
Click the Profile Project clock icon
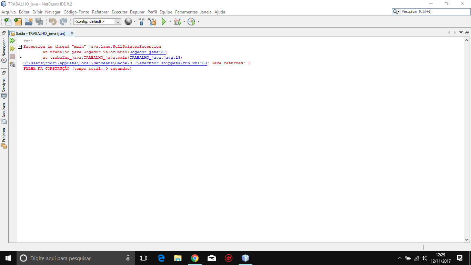point(191,22)
